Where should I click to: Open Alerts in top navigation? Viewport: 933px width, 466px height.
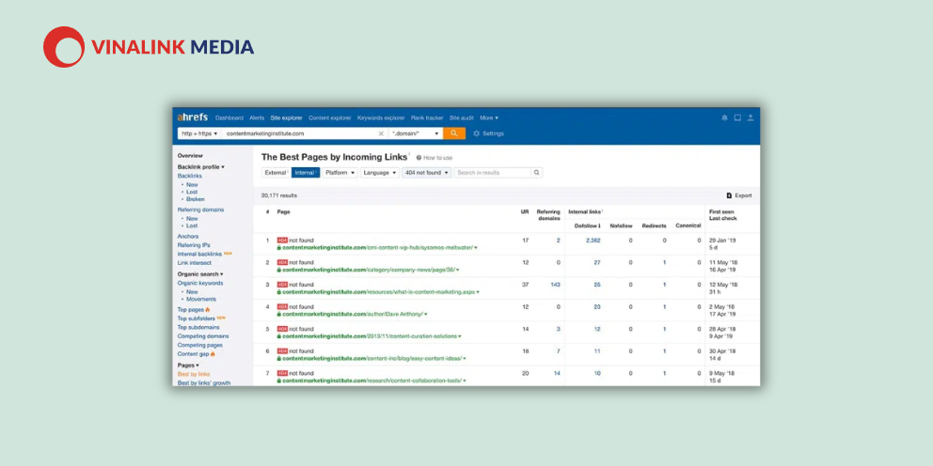click(257, 117)
